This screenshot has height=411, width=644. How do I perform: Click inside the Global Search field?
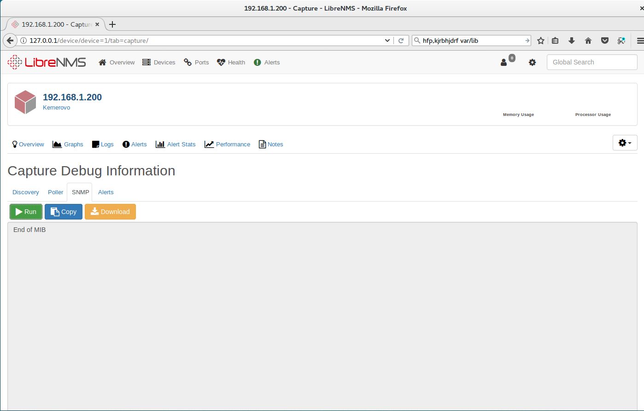[x=591, y=62]
